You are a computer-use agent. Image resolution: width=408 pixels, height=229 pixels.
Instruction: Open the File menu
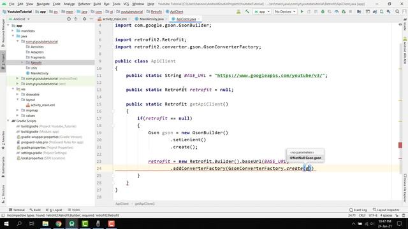tap(11, 4)
